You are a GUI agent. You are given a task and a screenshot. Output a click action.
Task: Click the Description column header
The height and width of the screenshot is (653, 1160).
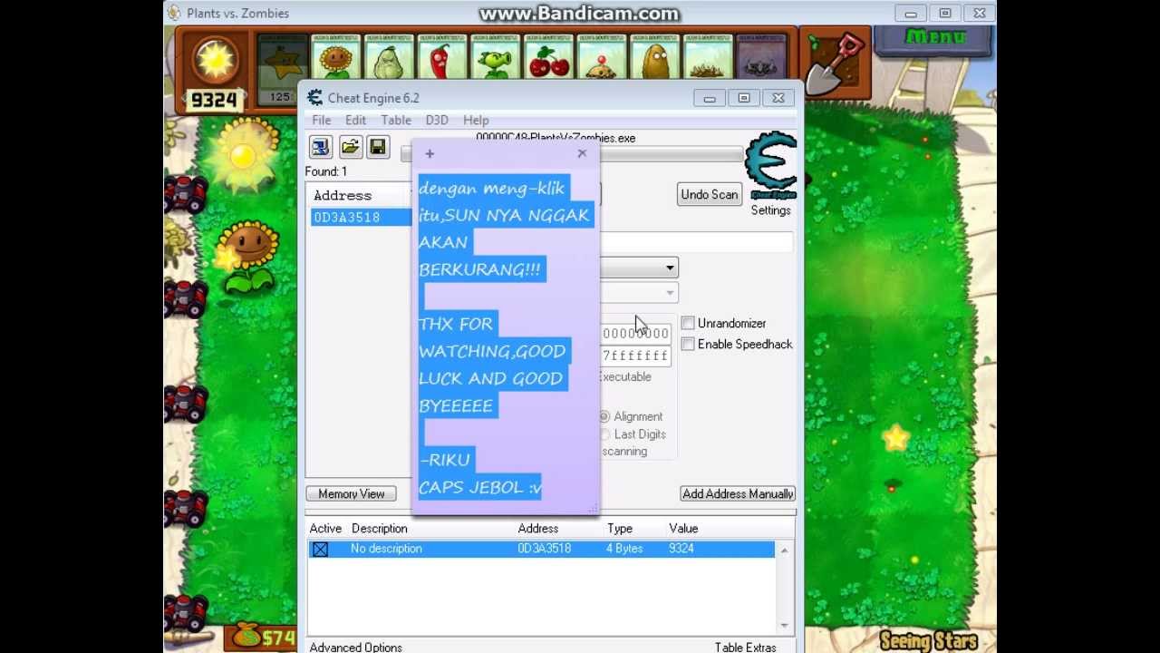(379, 529)
